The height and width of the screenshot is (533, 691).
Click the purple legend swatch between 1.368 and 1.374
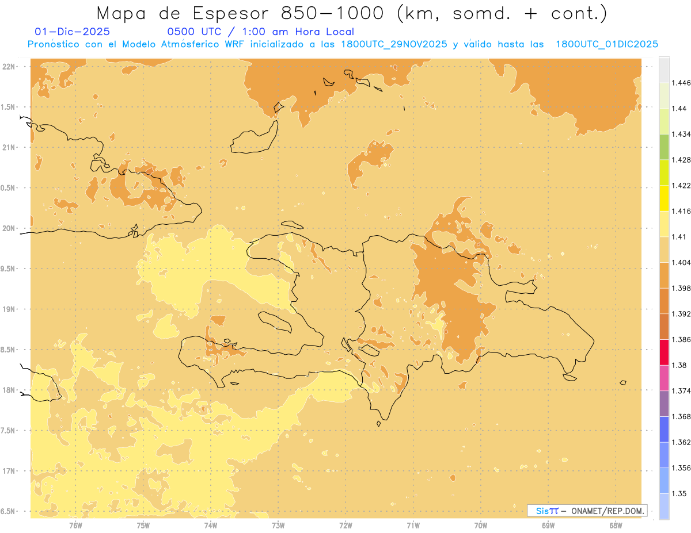[x=664, y=403]
